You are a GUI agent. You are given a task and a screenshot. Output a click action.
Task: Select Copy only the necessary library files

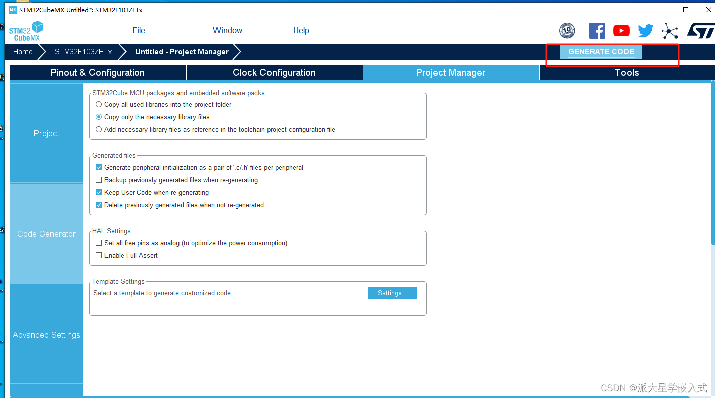coord(99,117)
